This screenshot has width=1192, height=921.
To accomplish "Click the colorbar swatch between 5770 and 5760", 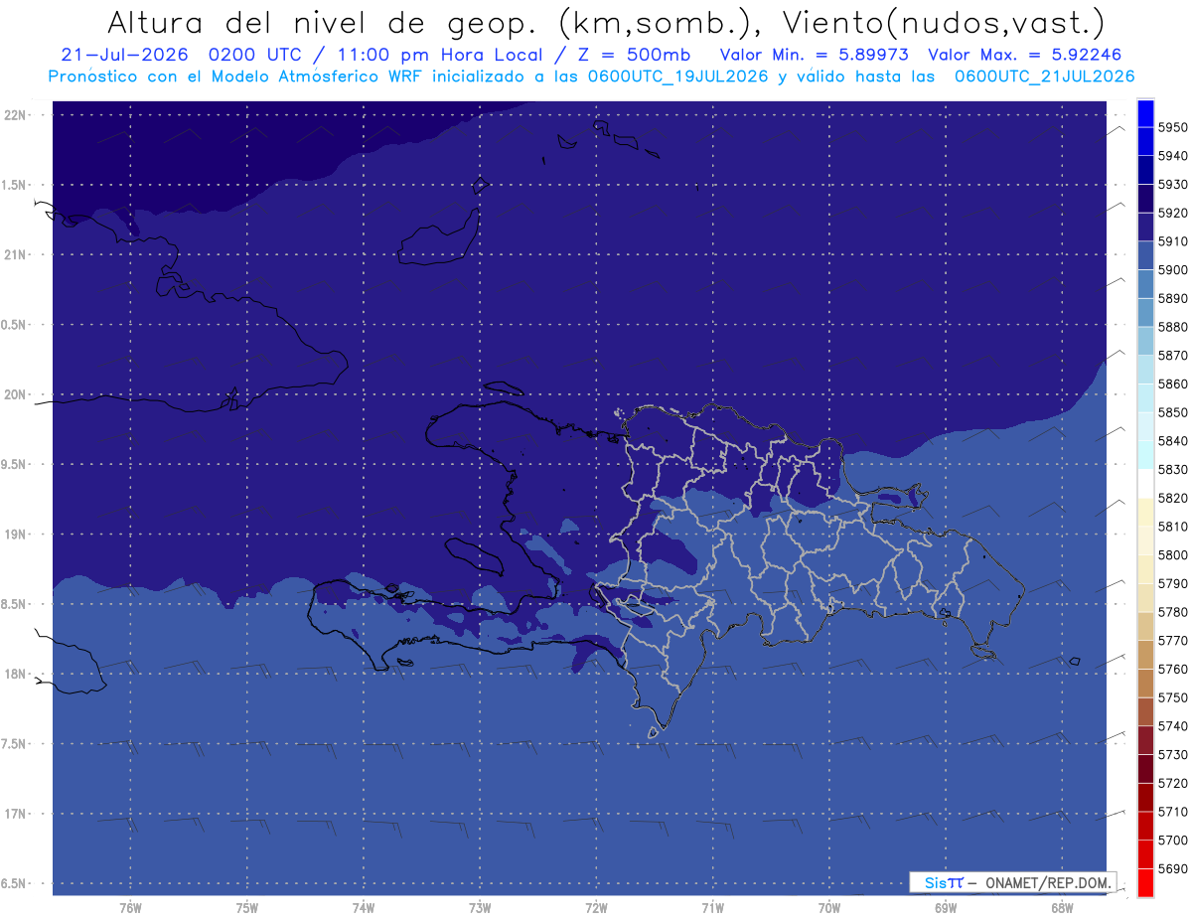I will pos(1145,655).
